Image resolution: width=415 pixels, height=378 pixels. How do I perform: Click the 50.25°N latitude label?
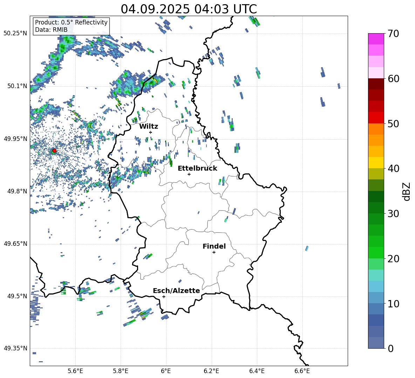[x=15, y=34]
